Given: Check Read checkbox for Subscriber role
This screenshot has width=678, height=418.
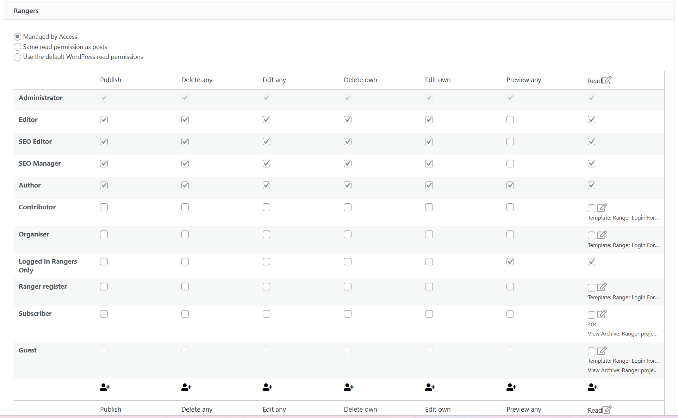Looking at the screenshot, I should pyautogui.click(x=591, y=315).
